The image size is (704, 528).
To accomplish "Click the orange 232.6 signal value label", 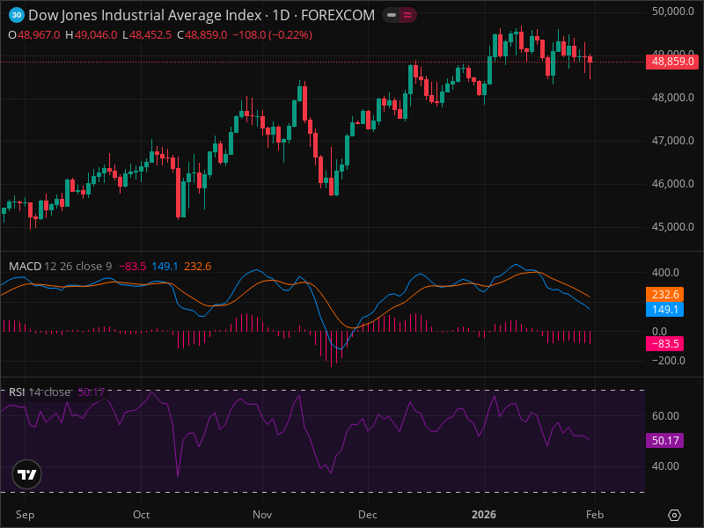I will tap(665, 295).
